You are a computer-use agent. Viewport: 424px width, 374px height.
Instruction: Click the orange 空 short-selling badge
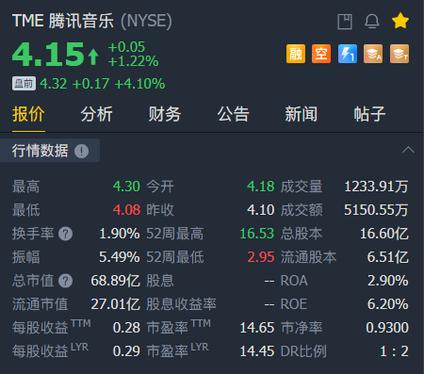321,54
